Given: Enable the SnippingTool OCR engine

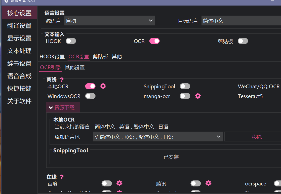Looking at the screenshot, I should coord(185,86).
